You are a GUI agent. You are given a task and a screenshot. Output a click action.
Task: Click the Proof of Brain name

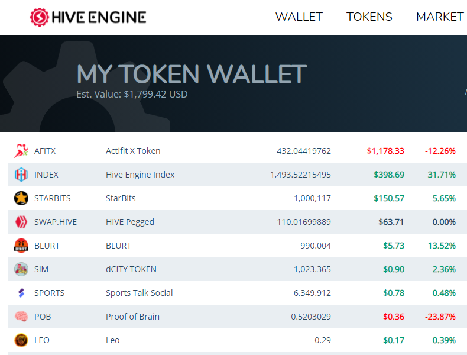click(x=132, y=317)
